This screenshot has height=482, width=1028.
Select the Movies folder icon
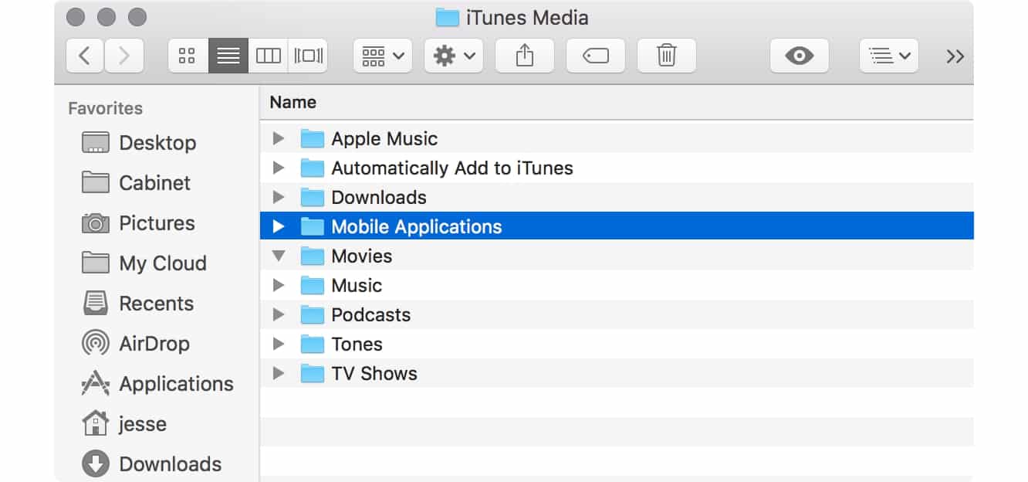pos(312,256)
